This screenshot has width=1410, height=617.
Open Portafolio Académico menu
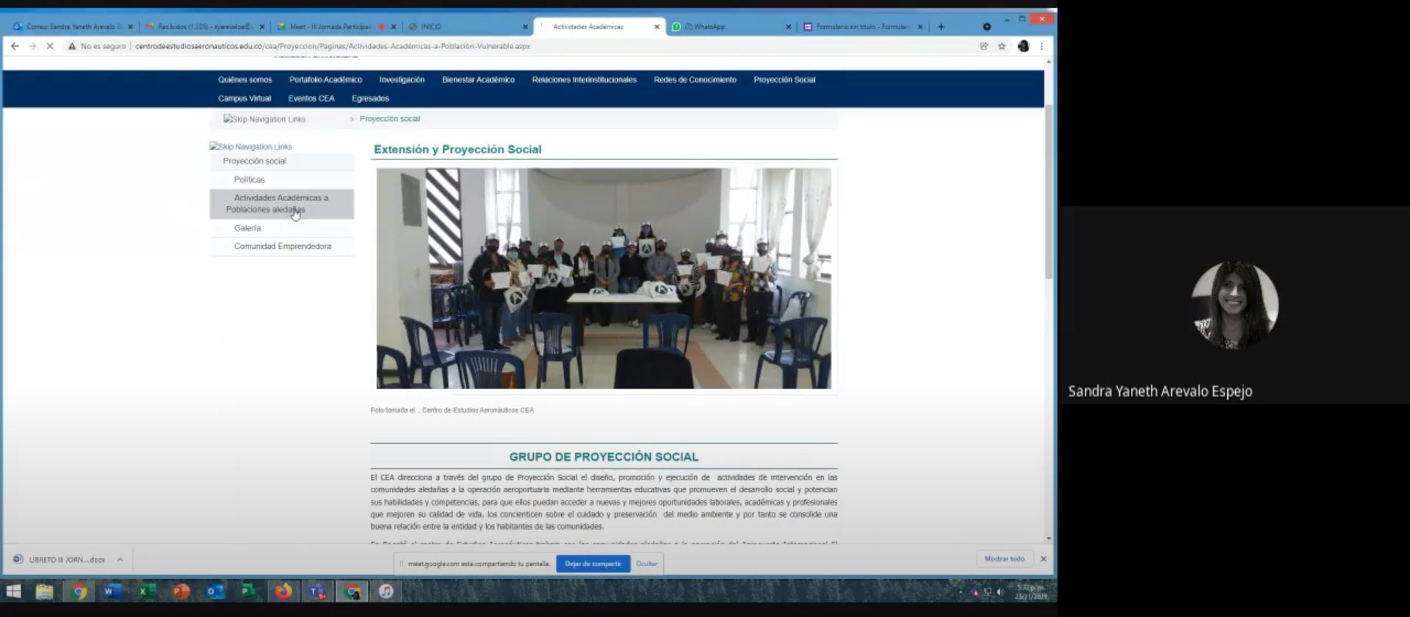[x=325, y=80]
